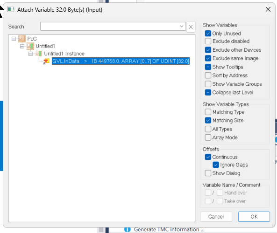This screenshot has height=233, width=277.
Task: Enable Show Variable Groups checkbox
Action: click(208, 84)
